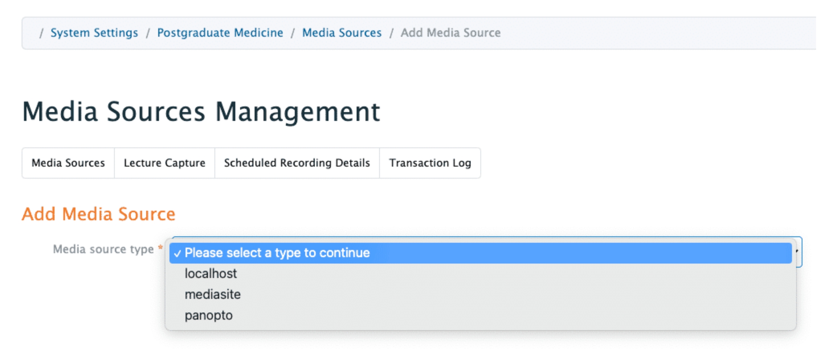Click the red required asterisk
Viewport: 834px width, 355px height.
tap(160, 248)
